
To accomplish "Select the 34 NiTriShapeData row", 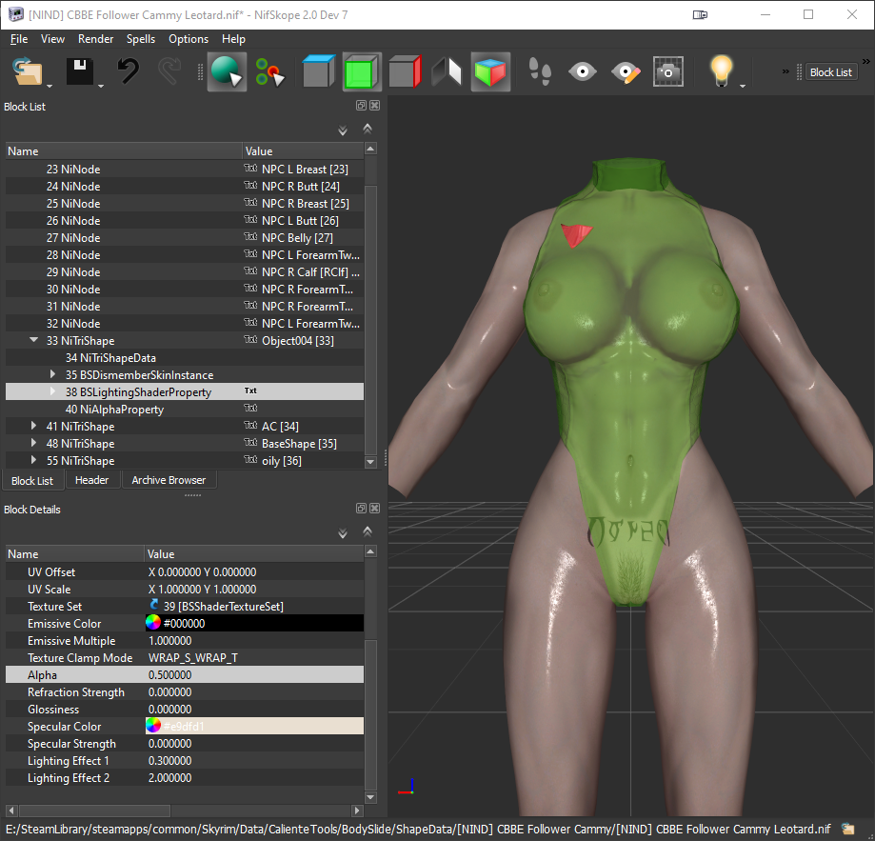I will [184, 358].
